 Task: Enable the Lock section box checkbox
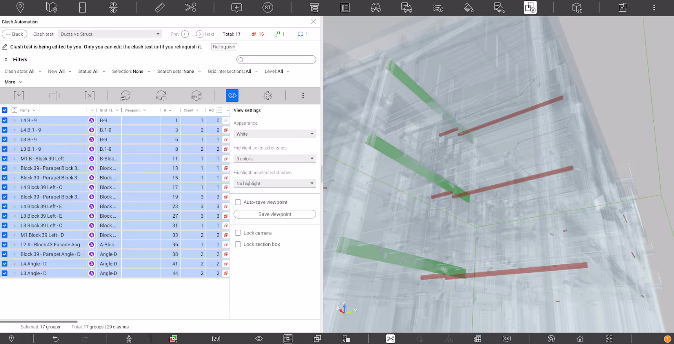[238, 244]
